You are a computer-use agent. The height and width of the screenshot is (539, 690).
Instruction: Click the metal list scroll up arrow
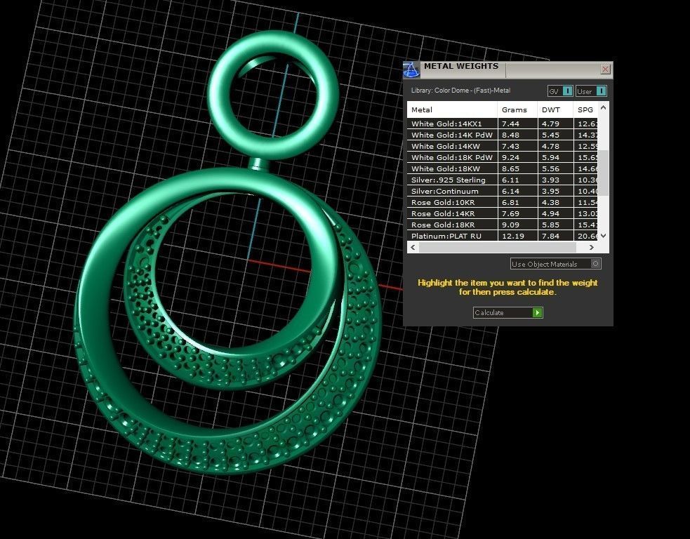603,107
